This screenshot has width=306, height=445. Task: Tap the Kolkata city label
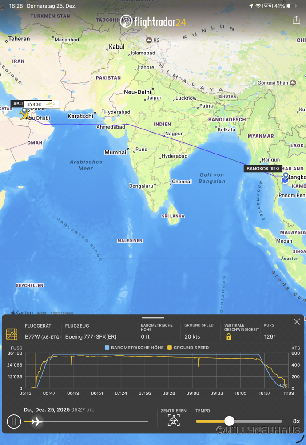coord(227,129)
